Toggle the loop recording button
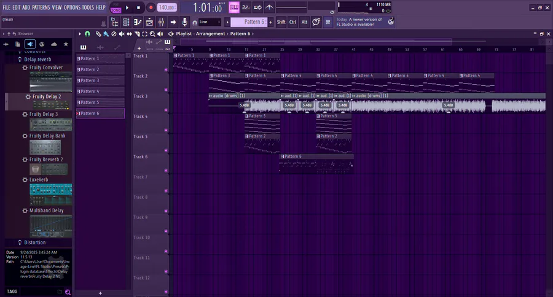 click(258, 7)
